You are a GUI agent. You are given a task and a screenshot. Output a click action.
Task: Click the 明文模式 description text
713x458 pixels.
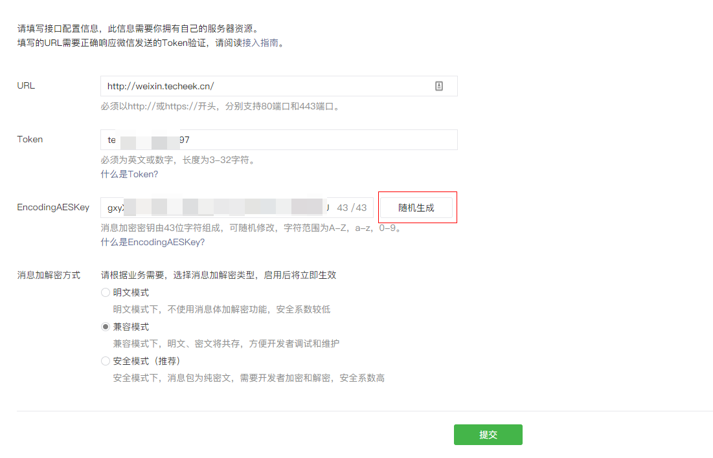tap(221, 309)
